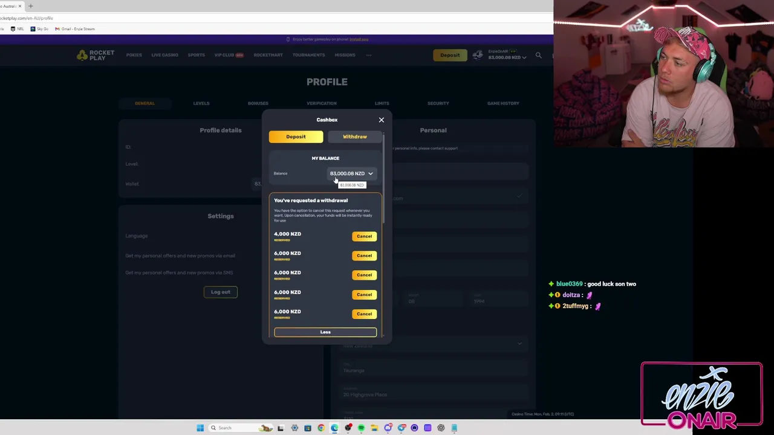Expand the header balance chevron by 83,000.08 NZD

[x=524, y=57]
